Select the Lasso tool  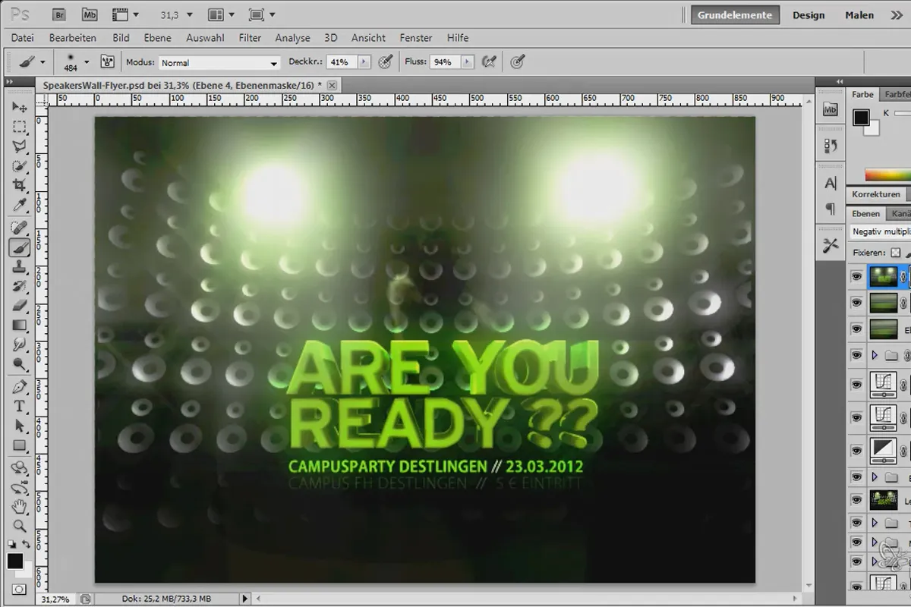point(20,146)
